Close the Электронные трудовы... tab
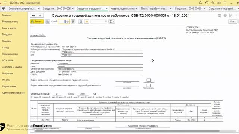 [x=39, y=9]
